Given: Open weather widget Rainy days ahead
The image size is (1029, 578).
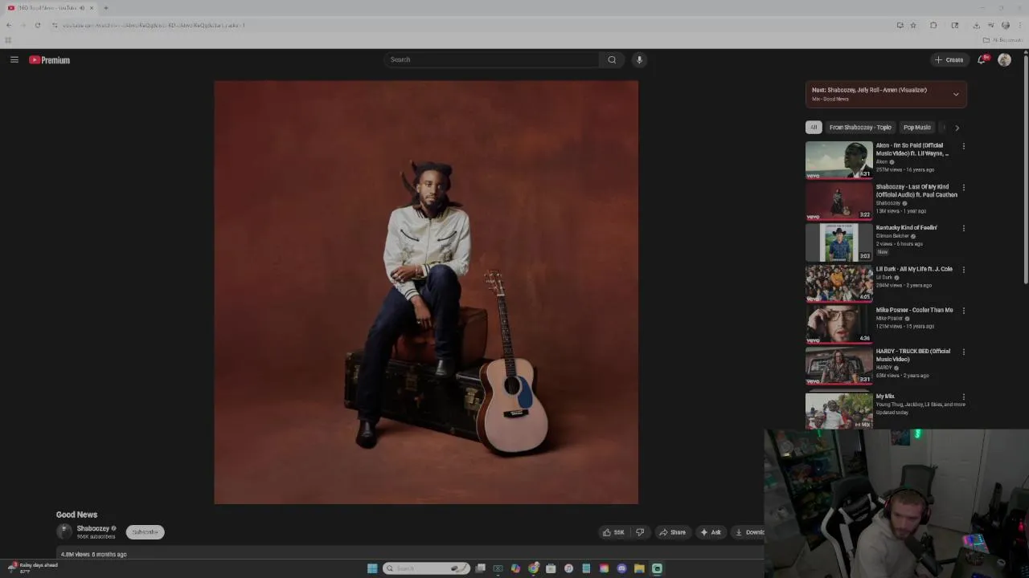Looking at the screenshot, I should [x=33, y=568].
